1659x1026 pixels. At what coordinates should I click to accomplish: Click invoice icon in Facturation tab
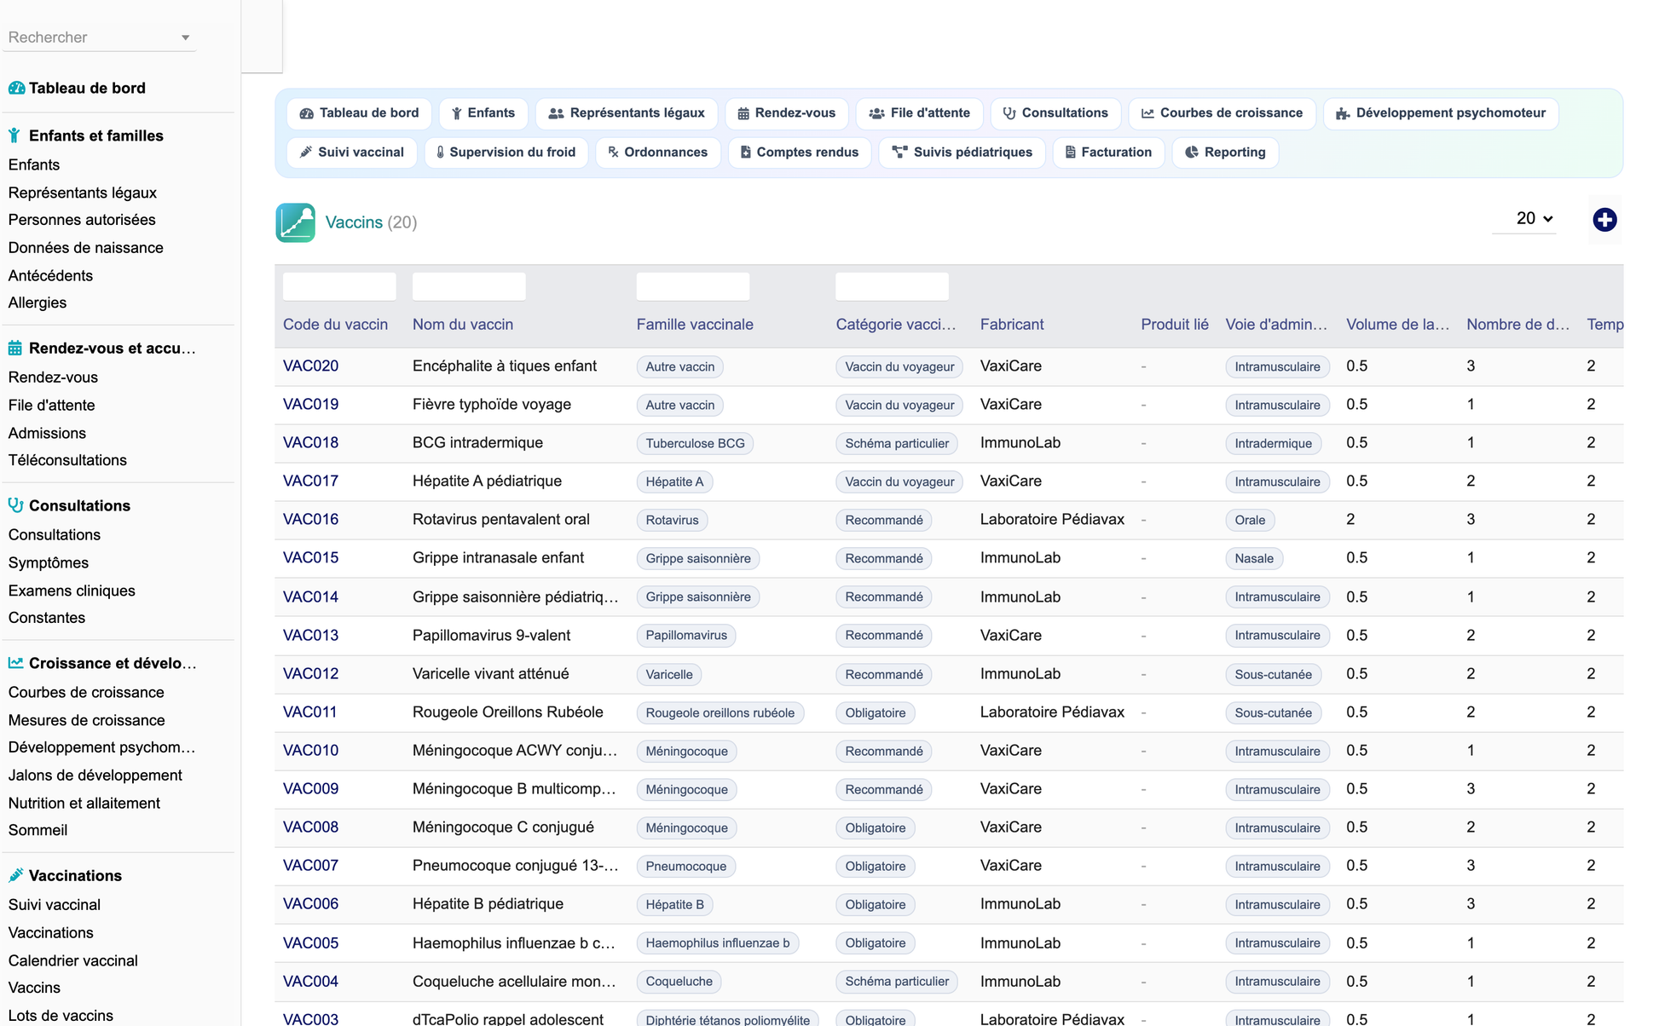point(1071,153)
